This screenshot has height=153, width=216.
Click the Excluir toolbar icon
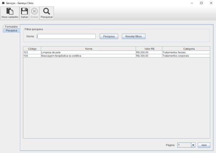point(34,11)
